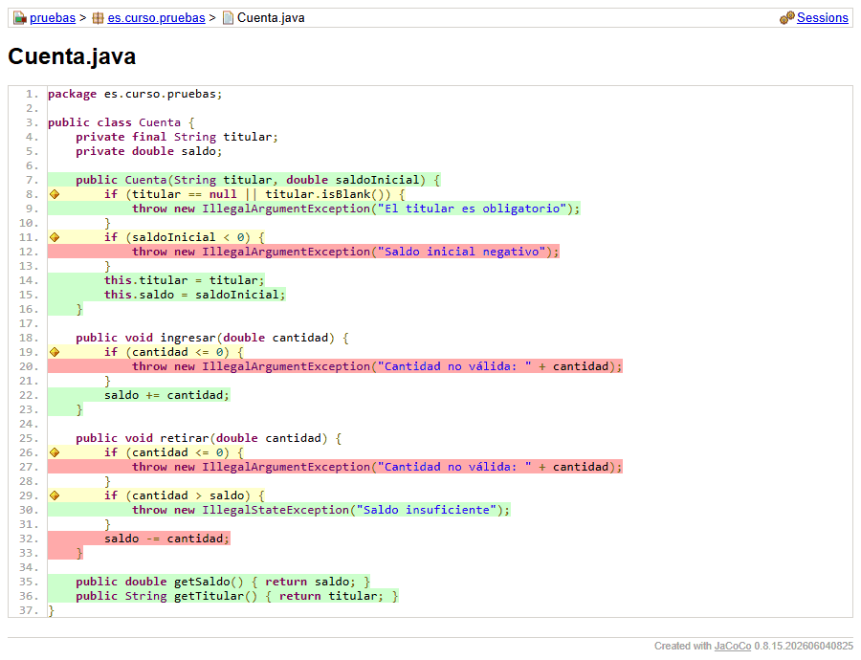Click the 'El titular es obligatorio' throw line

[314, 209]
